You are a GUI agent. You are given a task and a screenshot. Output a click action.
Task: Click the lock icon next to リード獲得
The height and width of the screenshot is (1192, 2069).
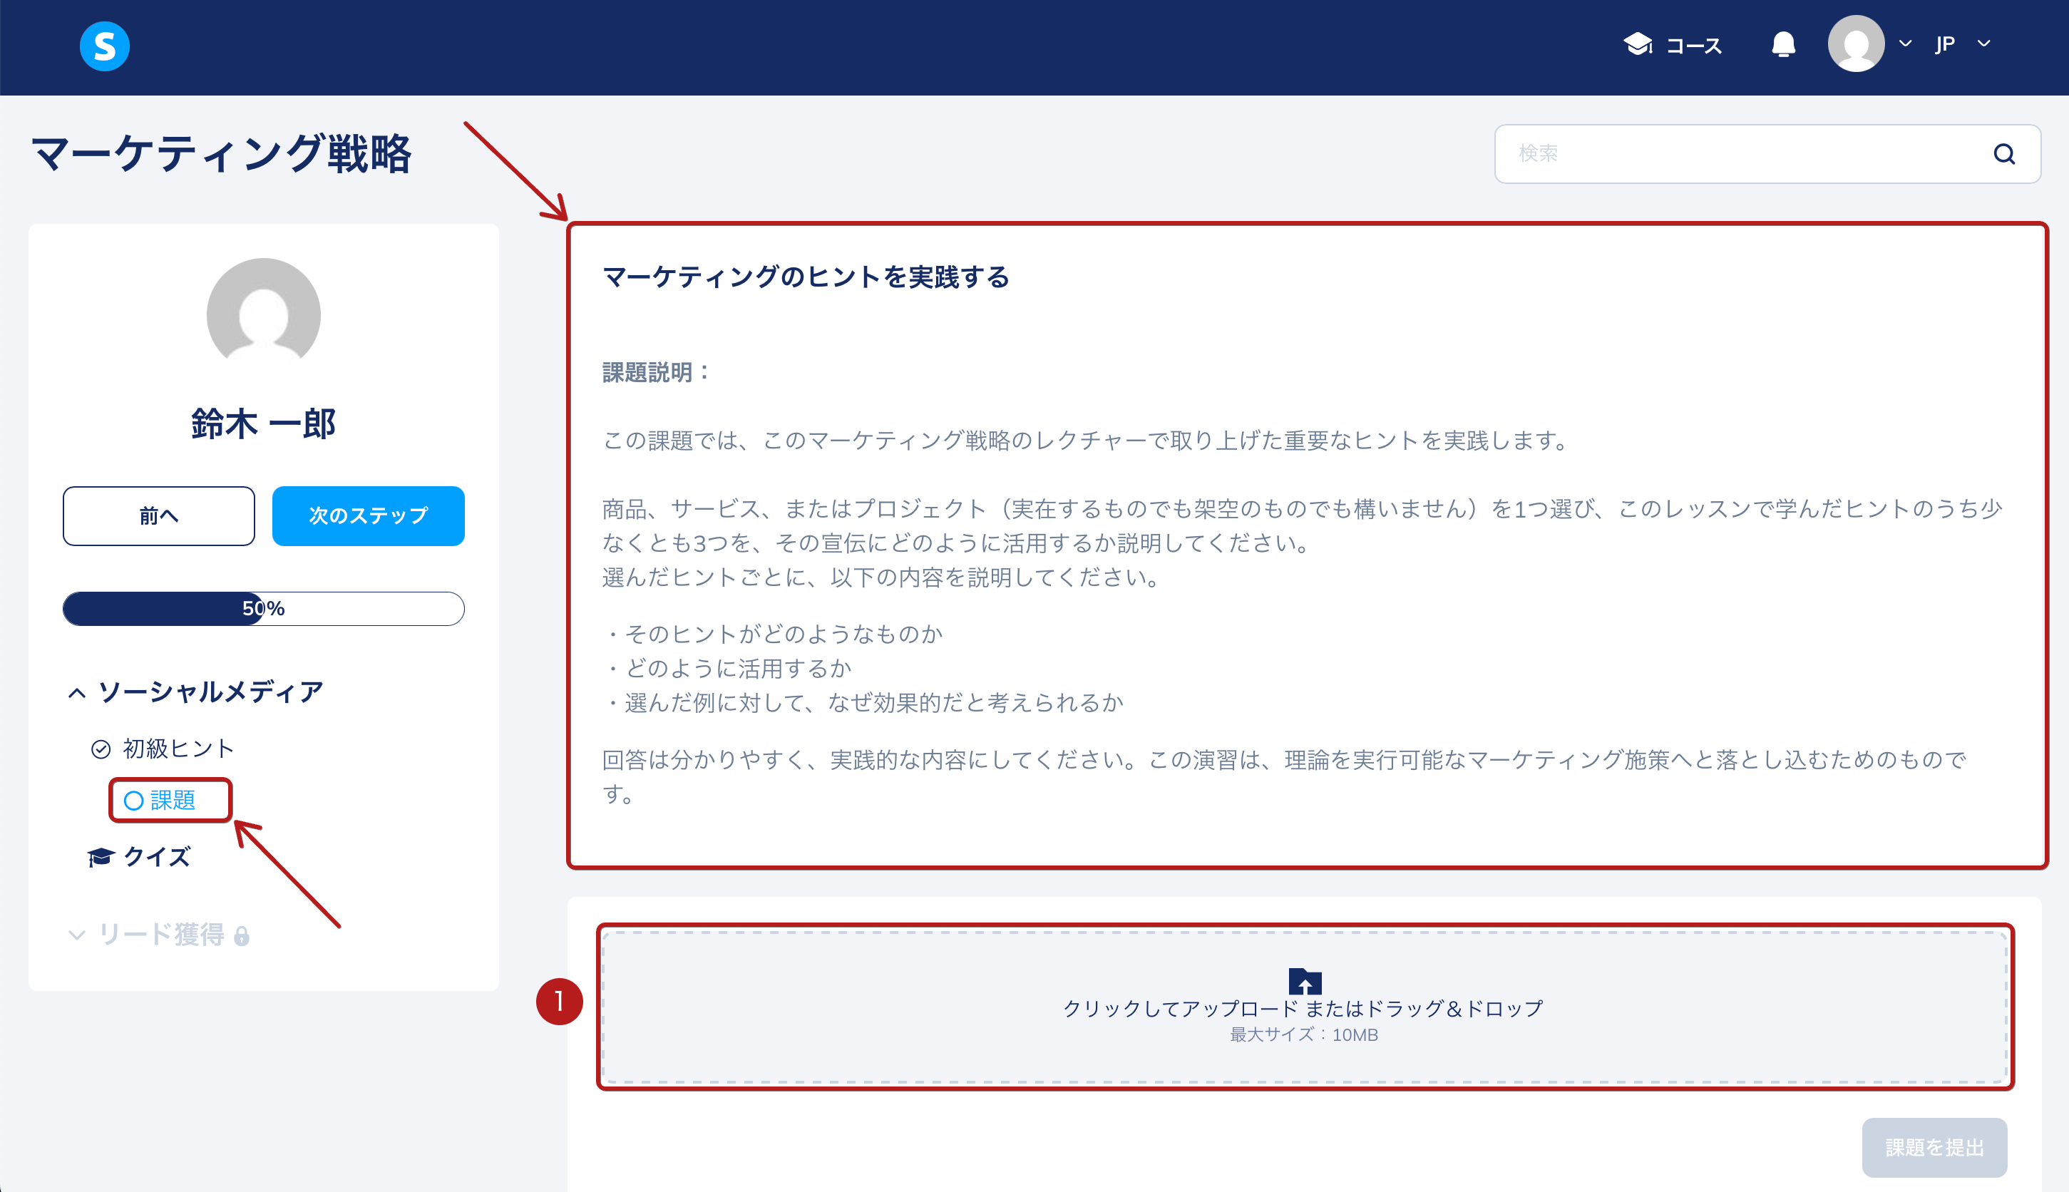[x=242, y=936]
